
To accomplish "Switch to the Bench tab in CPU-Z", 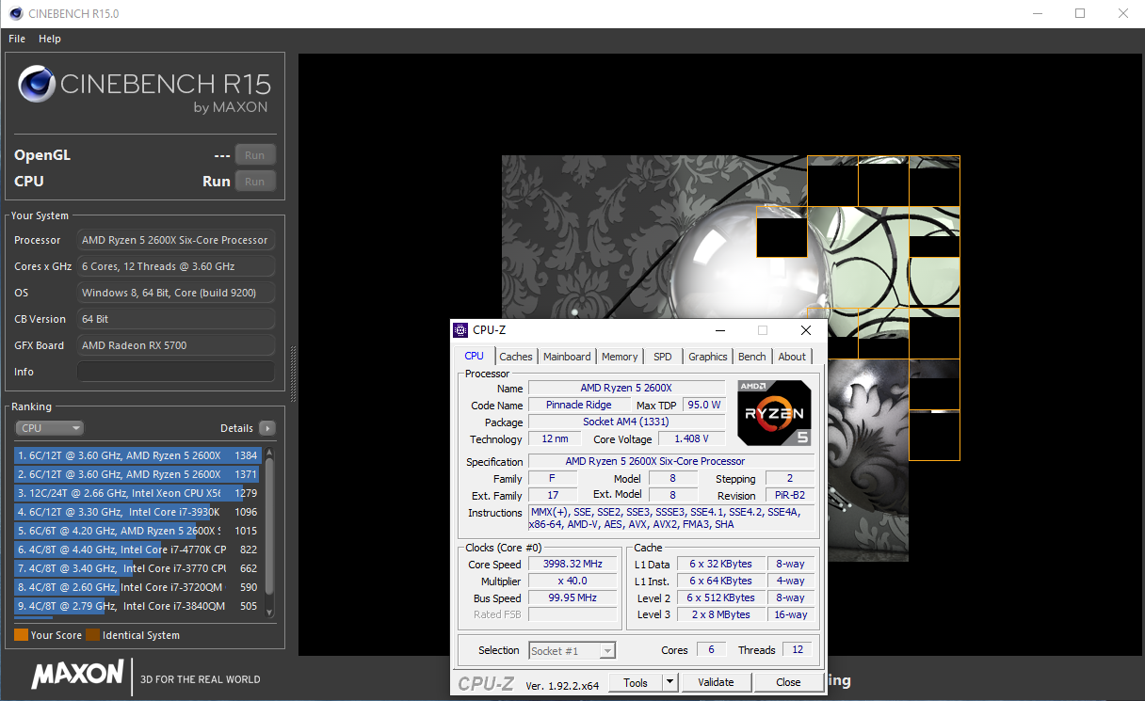I will tap(752, 357).
